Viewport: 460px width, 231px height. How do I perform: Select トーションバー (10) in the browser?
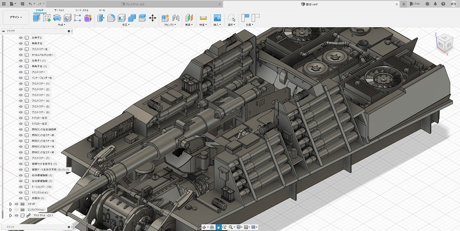(x=42, y=187)
